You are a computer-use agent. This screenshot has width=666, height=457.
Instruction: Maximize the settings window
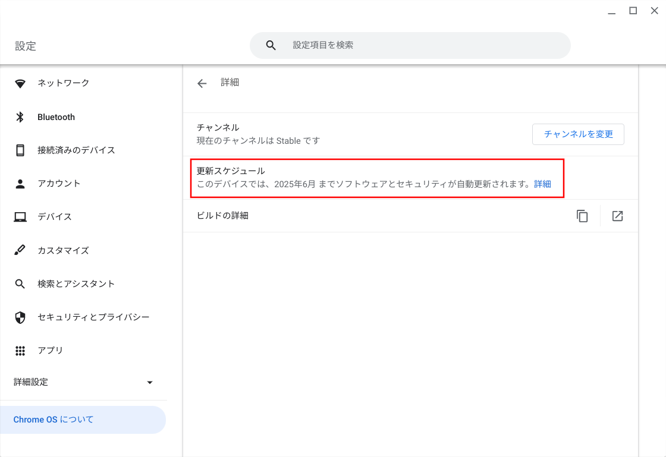[633, 11]
